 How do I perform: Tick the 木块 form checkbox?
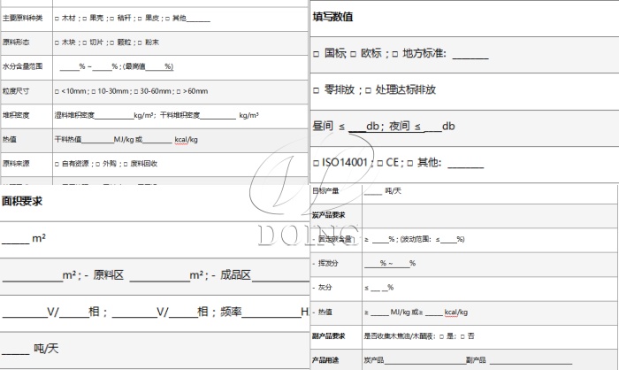pyautogui.click(x=57, y=42)
